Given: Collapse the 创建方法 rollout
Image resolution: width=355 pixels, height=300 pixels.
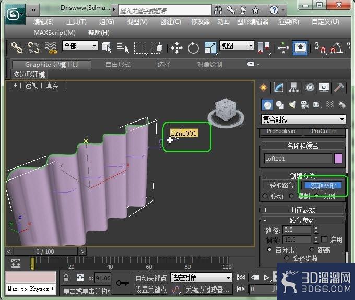Looking at the screenshot, I should (x=302, y=176).
